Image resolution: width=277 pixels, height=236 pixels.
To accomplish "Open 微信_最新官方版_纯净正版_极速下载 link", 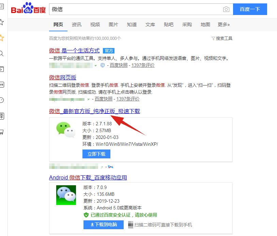I will coord(94,111).
